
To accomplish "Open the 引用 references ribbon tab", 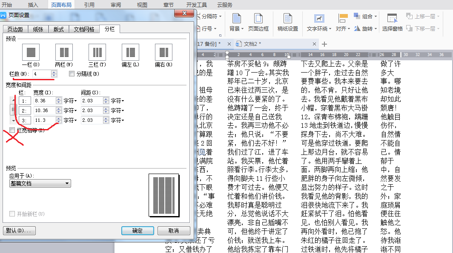I will click(x=89, y=5).
